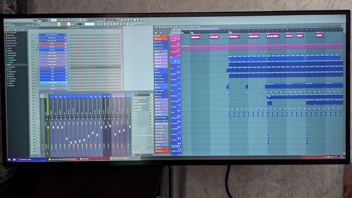The image size is (352, 198).
Task: Click the save project floppy icon
Action: pyautogui.click(x=135, y=20)
